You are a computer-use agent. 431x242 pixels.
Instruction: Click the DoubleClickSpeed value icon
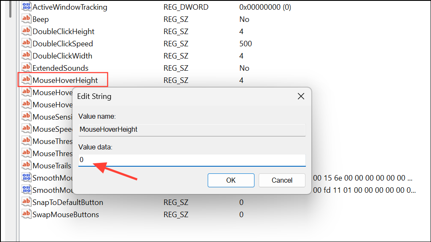point(26,44)
